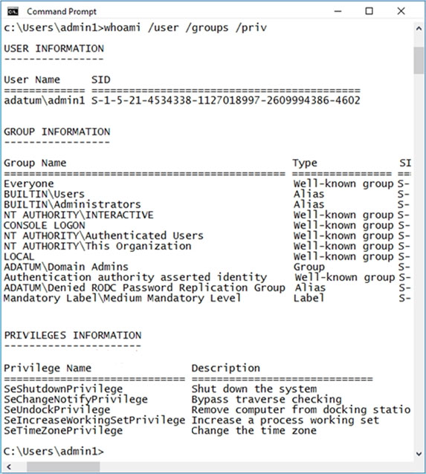Click the vertical scrollbar up arrow
This screenshot has height=474, width=426.
pos(419,29)
